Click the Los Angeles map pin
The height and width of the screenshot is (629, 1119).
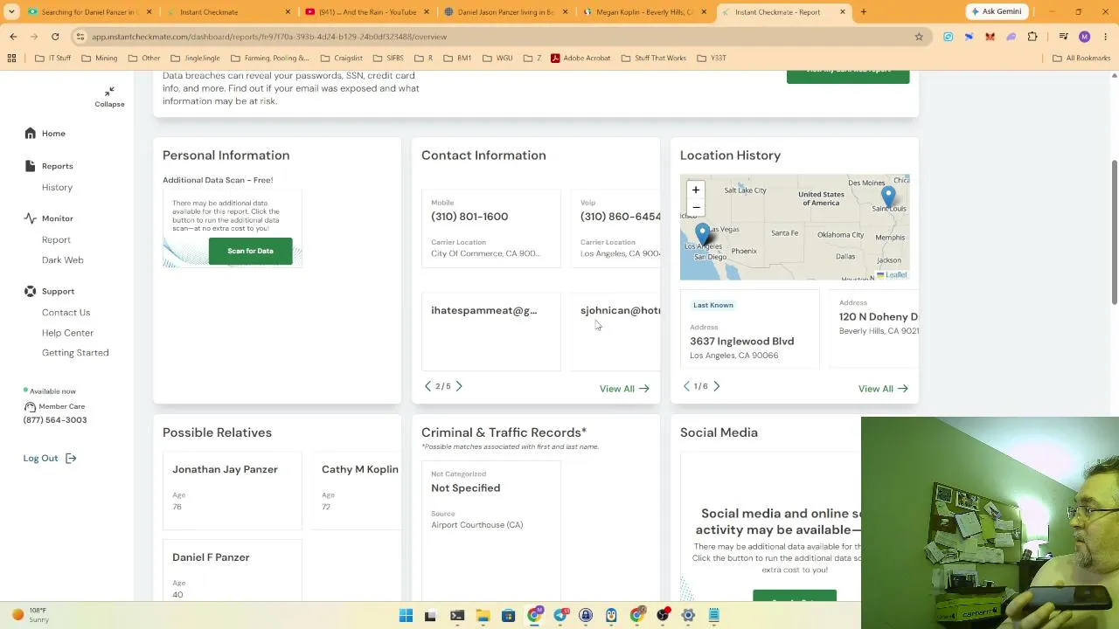pyautogui.click(x=702, y=233)
